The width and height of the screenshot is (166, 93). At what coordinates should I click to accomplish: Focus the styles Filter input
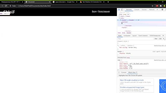pos(135,39)
